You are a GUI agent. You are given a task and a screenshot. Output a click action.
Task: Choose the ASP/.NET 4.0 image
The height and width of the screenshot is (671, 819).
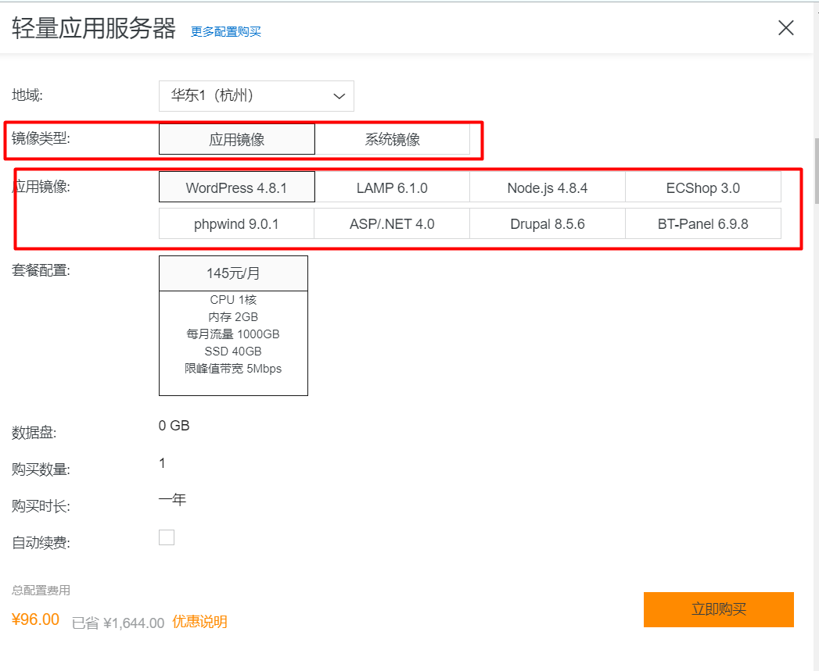pos(392,224)
